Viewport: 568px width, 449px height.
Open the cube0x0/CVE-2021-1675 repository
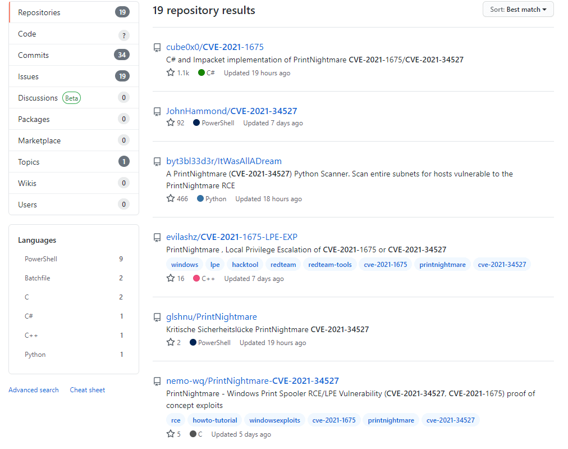pyautogui.click(x=214, y=47)
